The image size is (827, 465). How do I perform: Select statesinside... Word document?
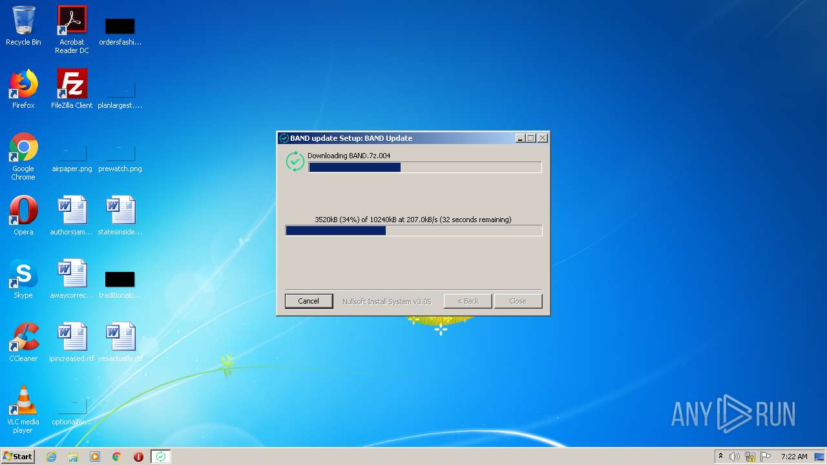click(x=120, y=216)
